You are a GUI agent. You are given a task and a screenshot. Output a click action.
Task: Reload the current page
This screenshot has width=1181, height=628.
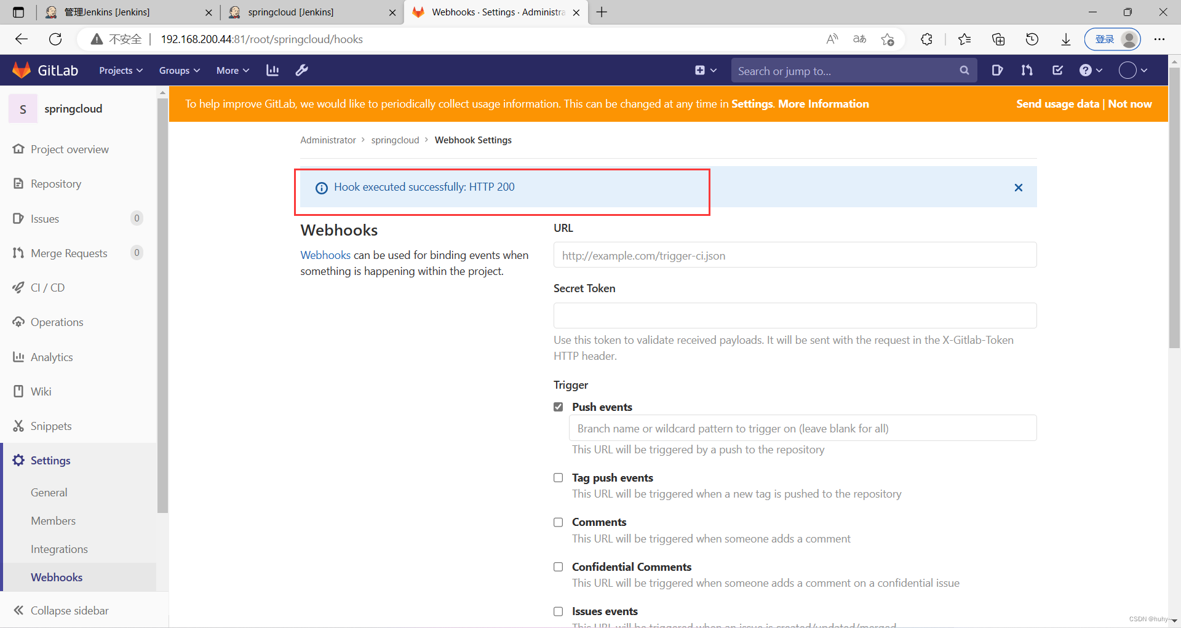[55, 39]
